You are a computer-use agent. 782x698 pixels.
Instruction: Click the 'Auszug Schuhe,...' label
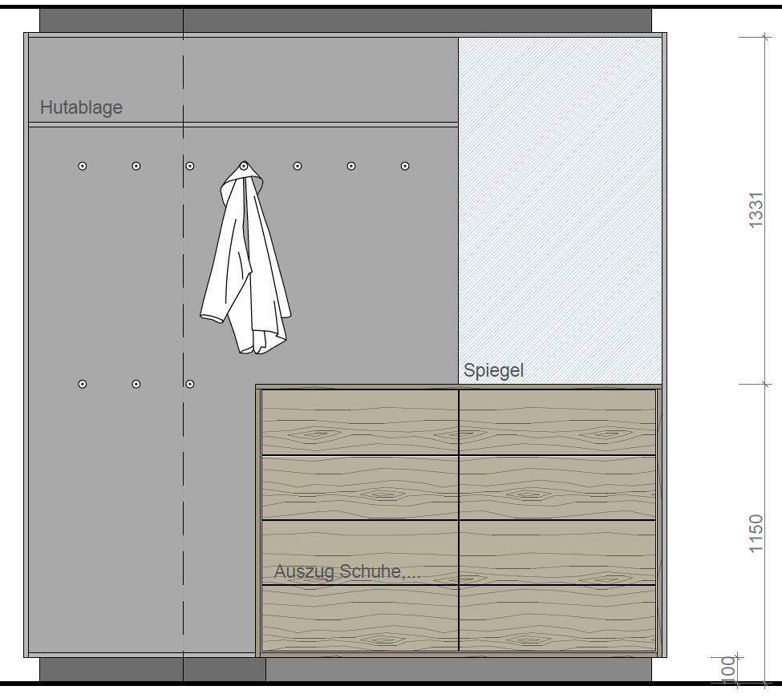tap(346, 571)
